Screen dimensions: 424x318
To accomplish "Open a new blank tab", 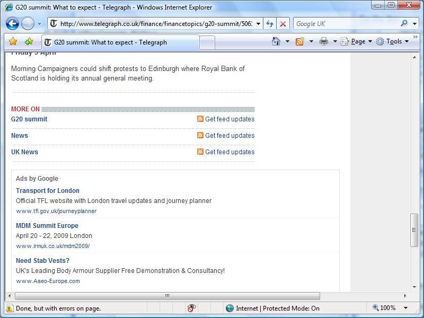I will click(207, 42).
